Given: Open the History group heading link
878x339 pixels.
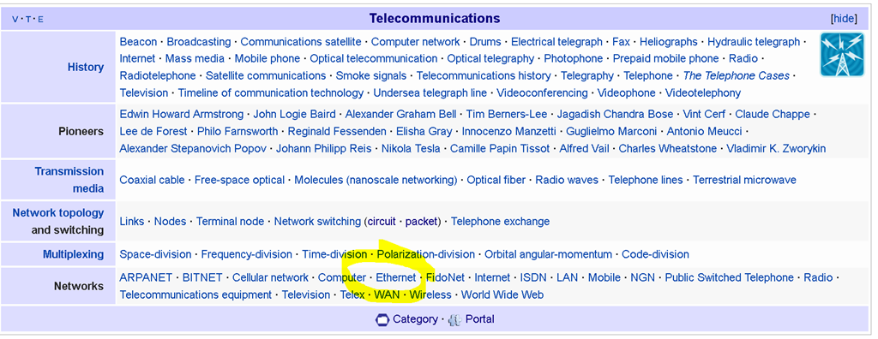Looking at the screenshot, I should pos(86,67).
